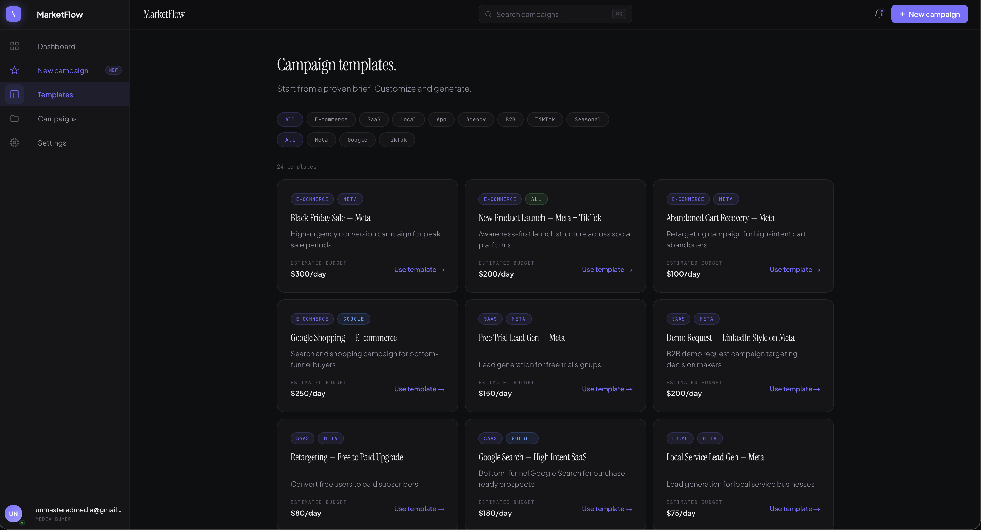Open Campaigns from the sidebar
Screen dimensions: 981x530
point(57,118)
